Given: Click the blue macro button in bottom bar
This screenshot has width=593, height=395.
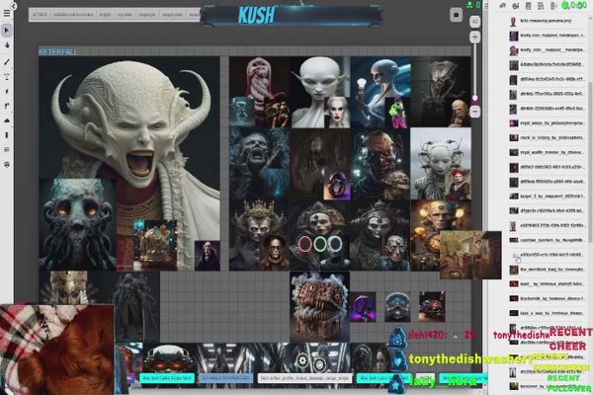Looking at the screenshot, I should click(225, 377).
